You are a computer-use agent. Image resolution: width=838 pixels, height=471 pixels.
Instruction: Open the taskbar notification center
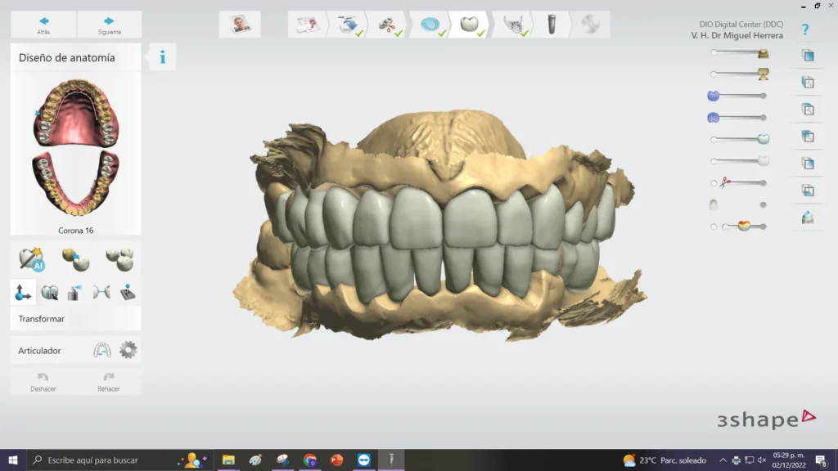pyautogui.click(x=822, y=460)
